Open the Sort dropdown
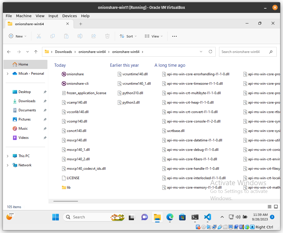This screenshot has height=233, width=283. (x=128, y=36)
